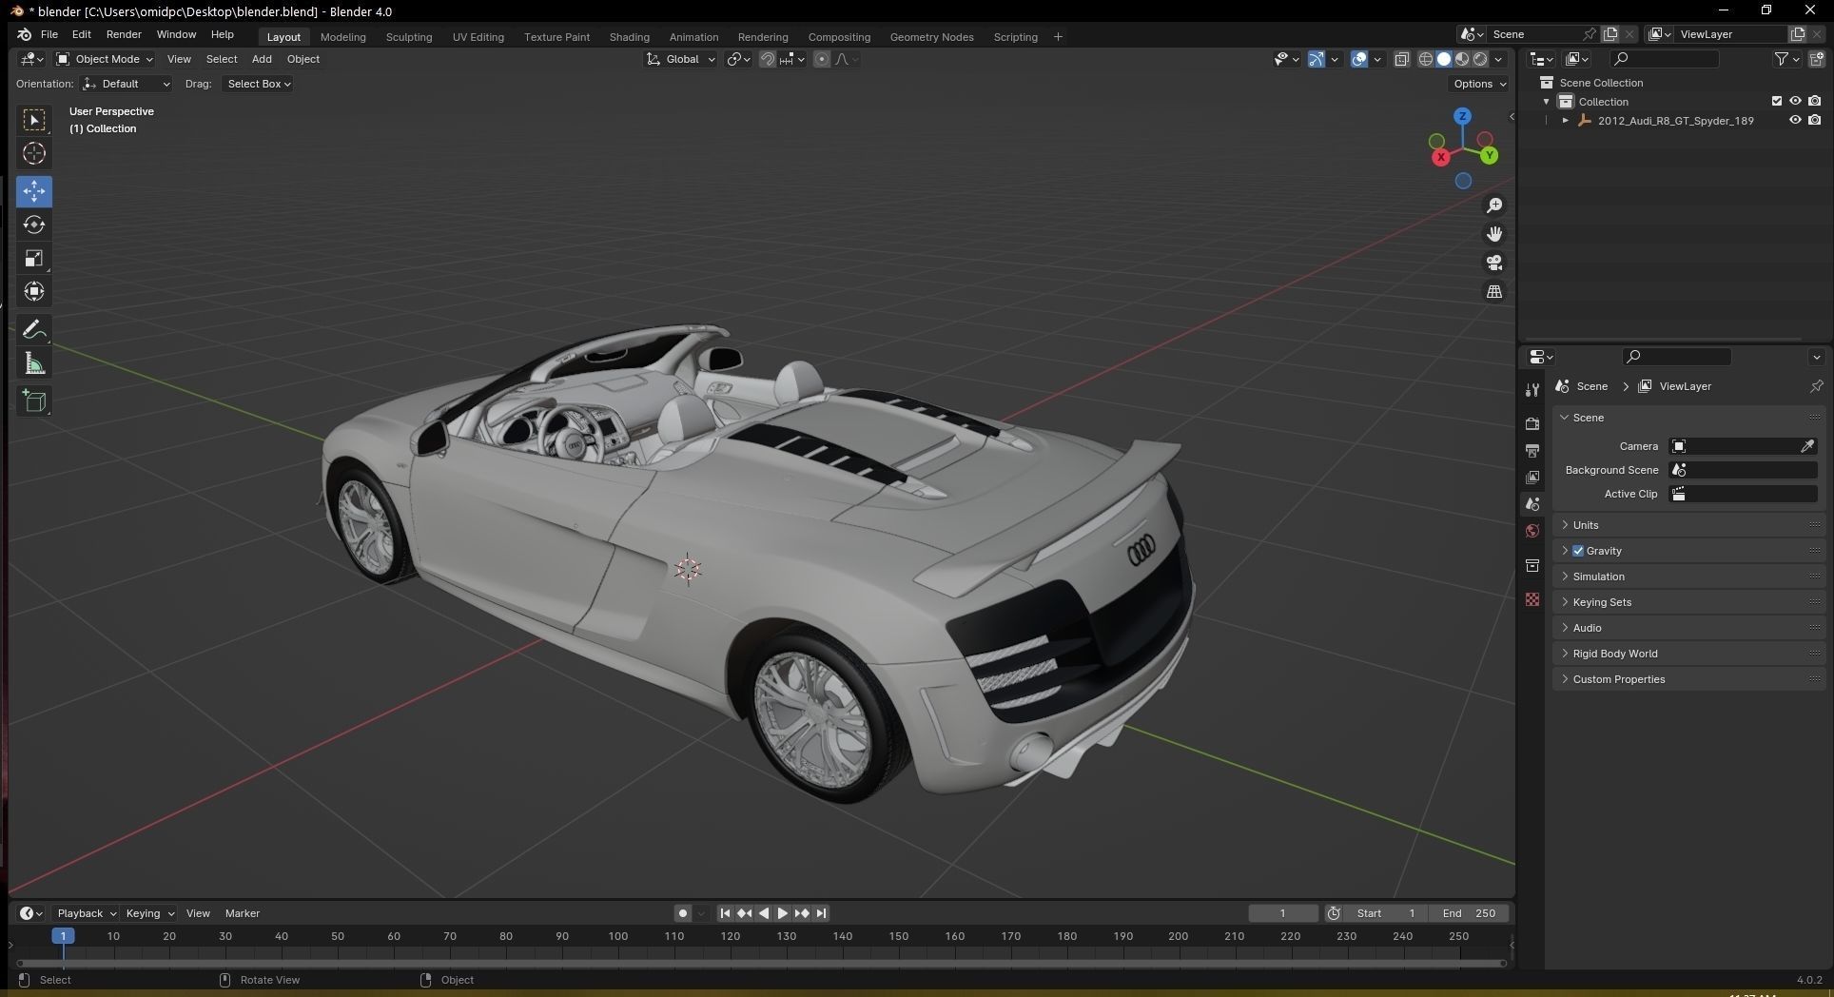Jump to the last frame
This screenshot has width=1834, height=997.
[x=821, y=913]
